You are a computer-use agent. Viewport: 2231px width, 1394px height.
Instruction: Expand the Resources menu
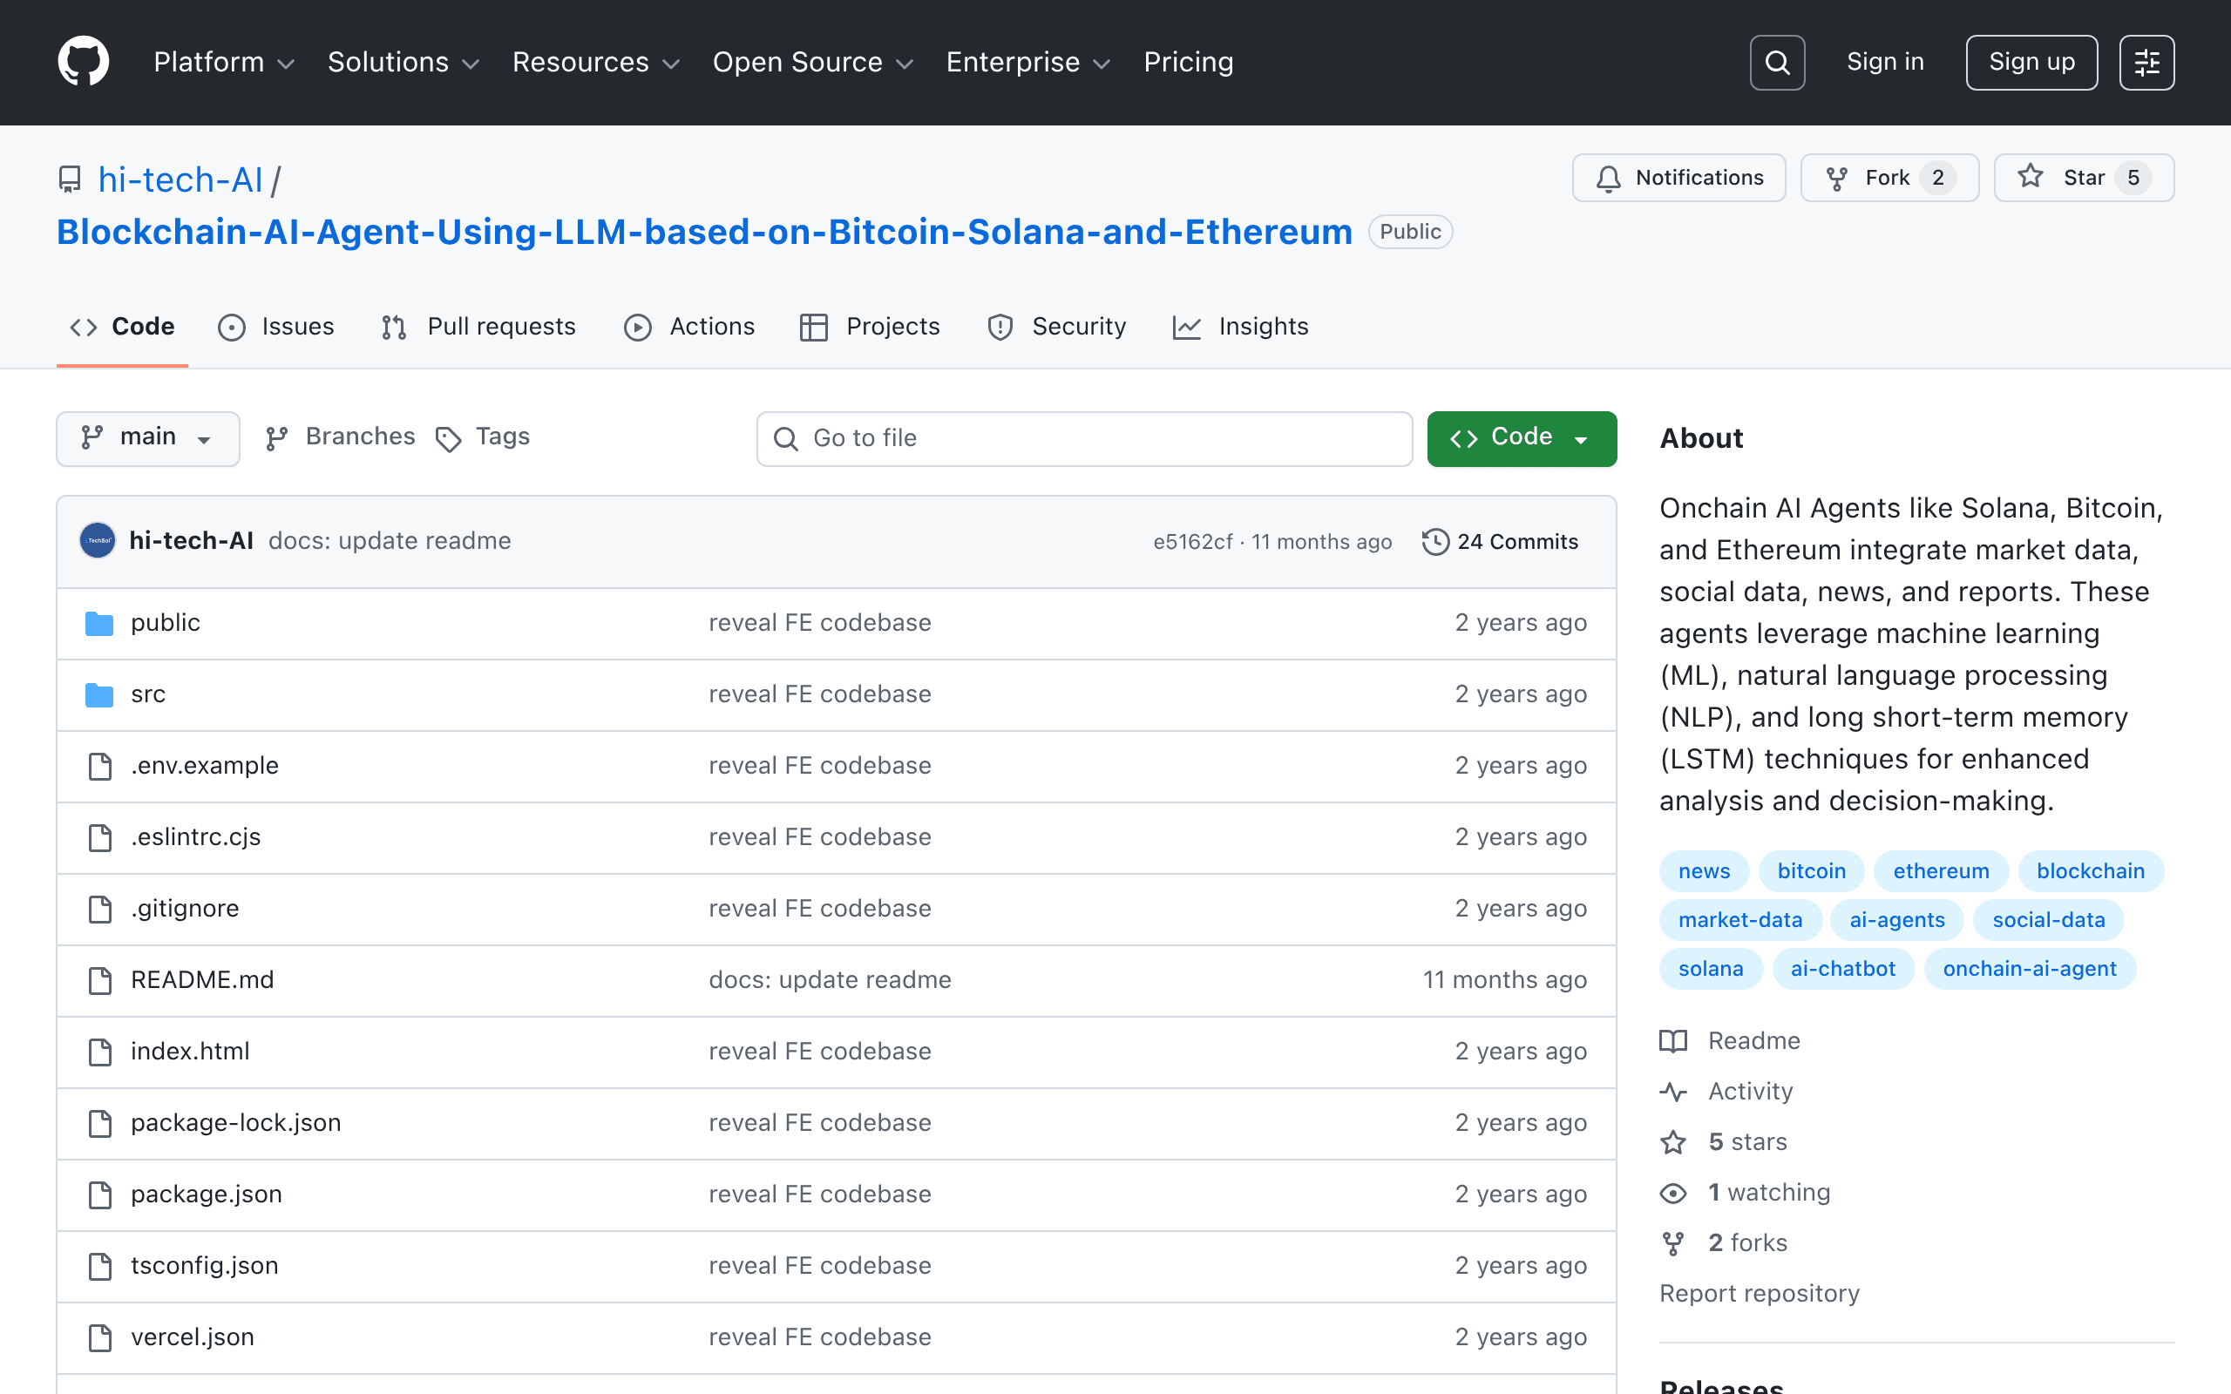click(x=595, y=62)
